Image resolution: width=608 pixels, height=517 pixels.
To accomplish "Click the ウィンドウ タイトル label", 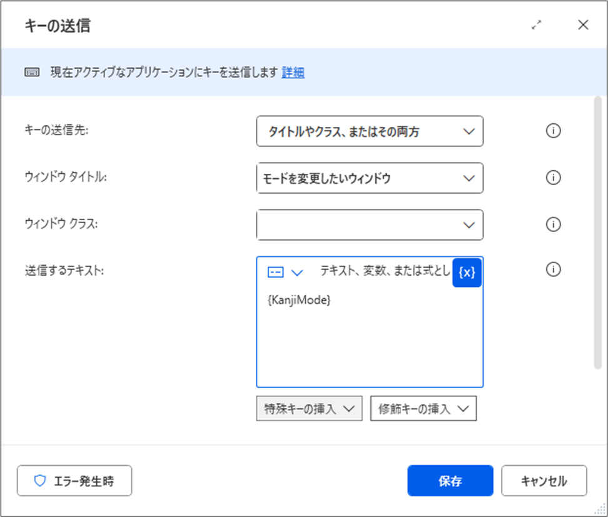I will pyautogui.click(x=66, y=177).
